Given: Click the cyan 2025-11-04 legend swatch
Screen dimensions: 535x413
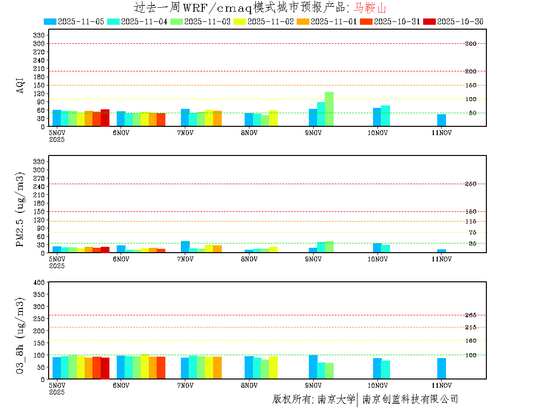Looking at the screenshot, I should point(113,21).
